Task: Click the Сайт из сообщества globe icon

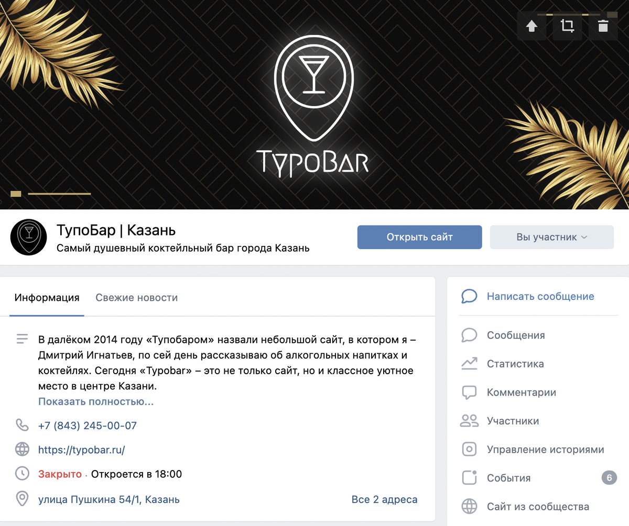Action: coord(469,507)
